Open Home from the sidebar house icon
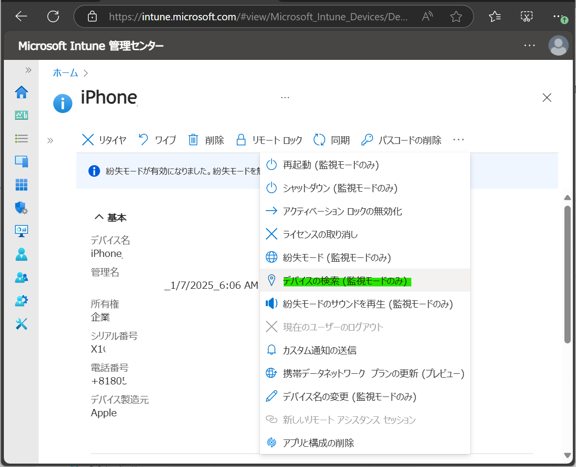The image size is (576, 467). (x=21, y=92)
